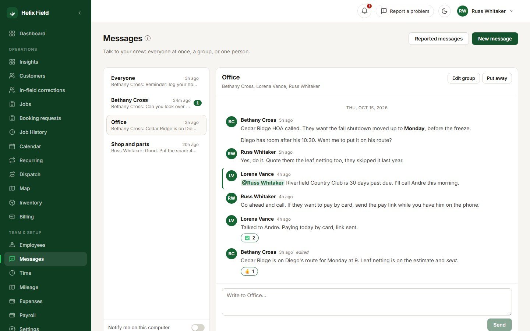Open the Jobs menu item
Screen dimensions: 530x331
46,104
